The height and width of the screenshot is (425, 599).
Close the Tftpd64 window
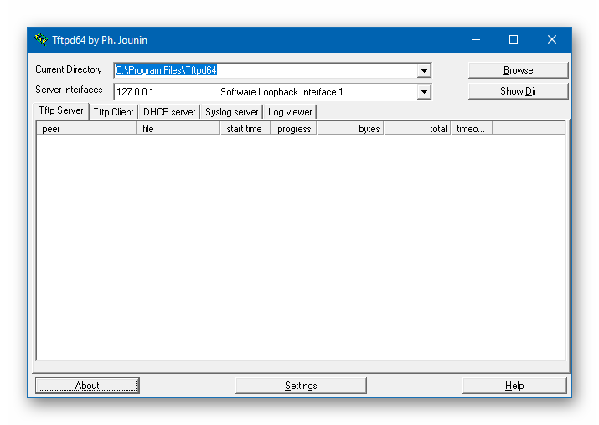coord(551,39)
